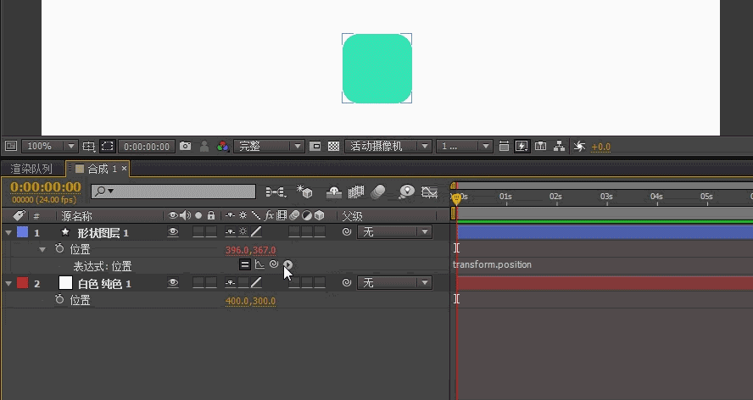The height and width of the screenshot is (400, 753).
Task: Open the Graph Editor icon
Action: tap(429, 192)
